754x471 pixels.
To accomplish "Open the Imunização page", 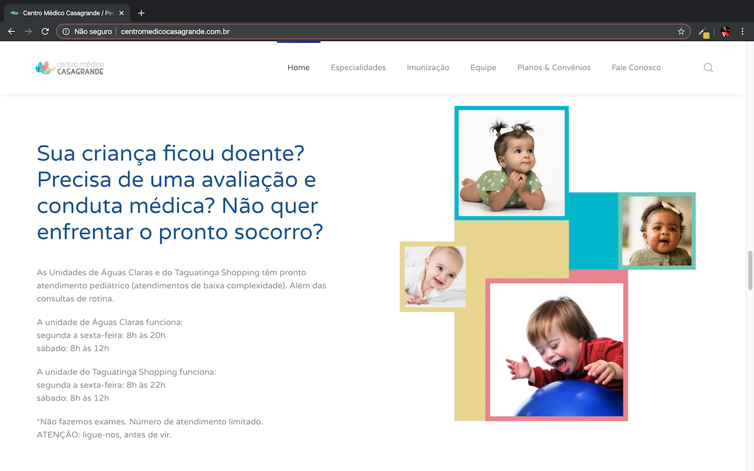I will point(428,68).
